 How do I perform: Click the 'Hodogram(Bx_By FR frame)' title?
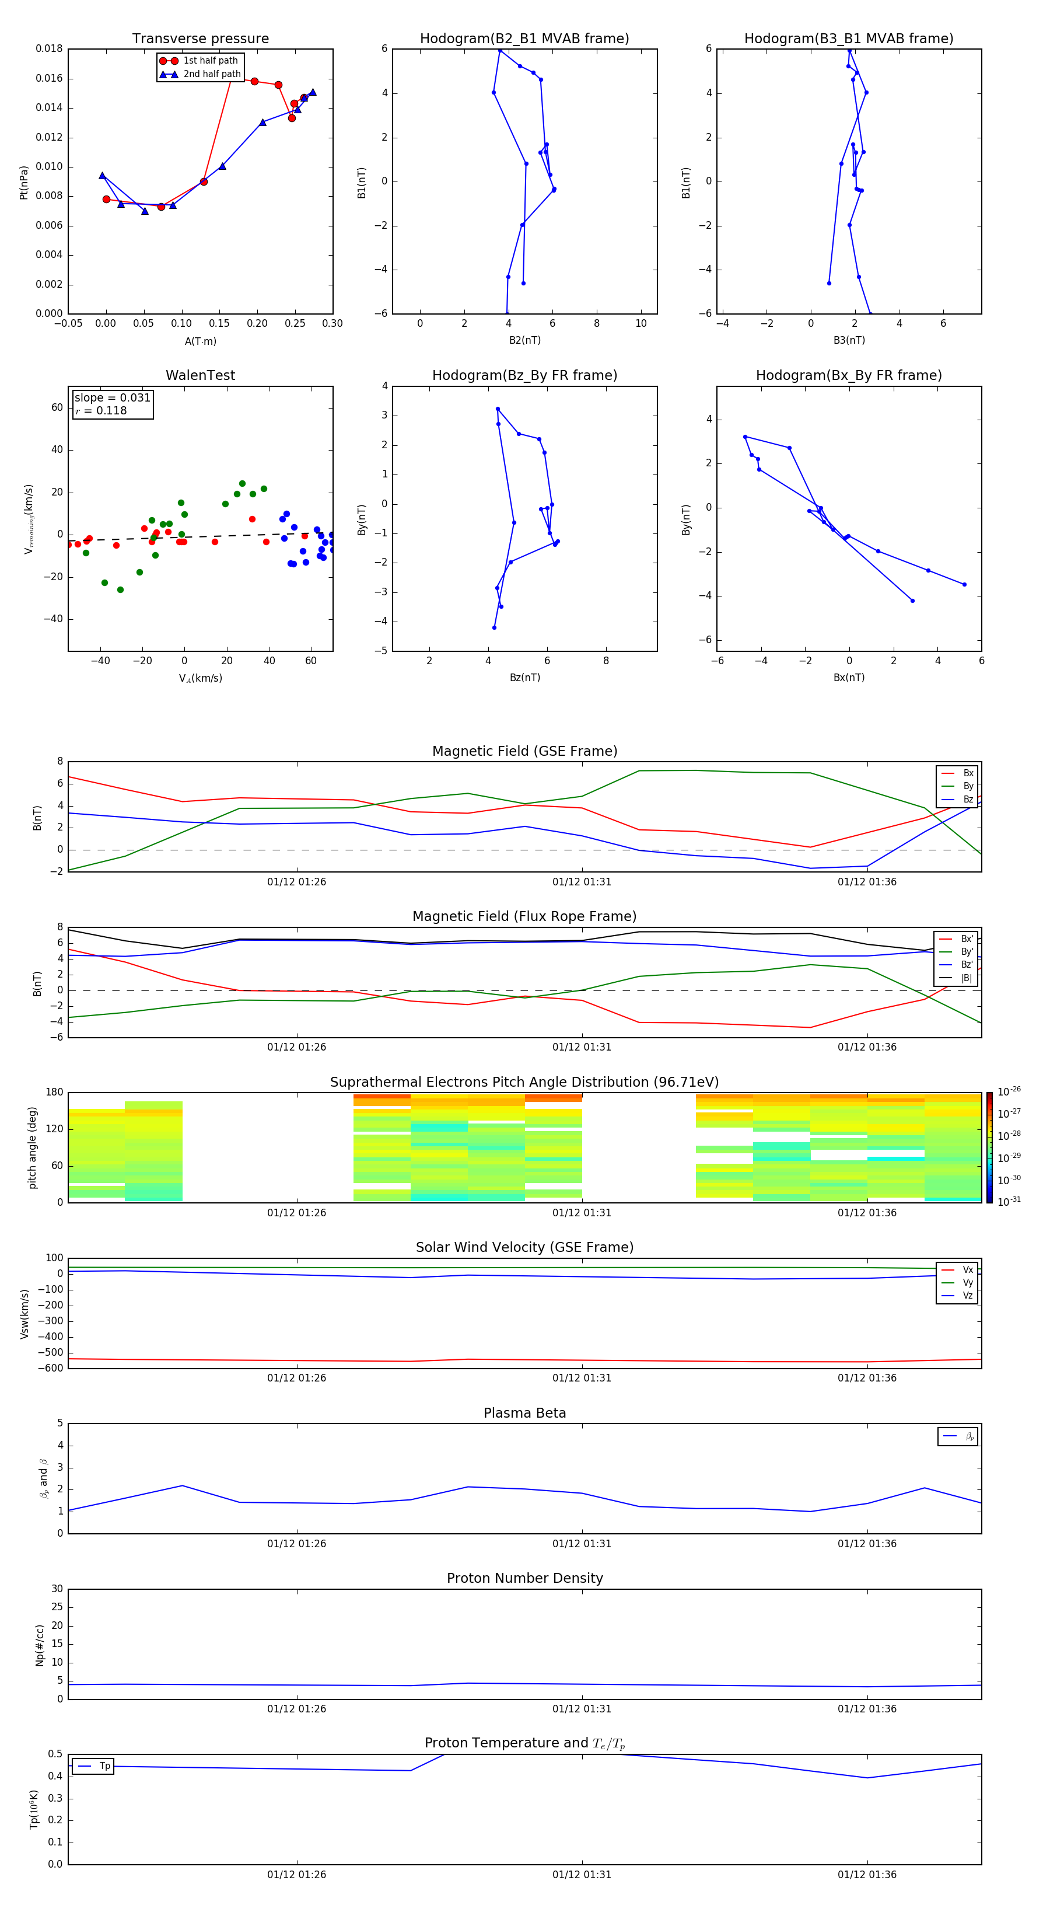click(849, 375)
